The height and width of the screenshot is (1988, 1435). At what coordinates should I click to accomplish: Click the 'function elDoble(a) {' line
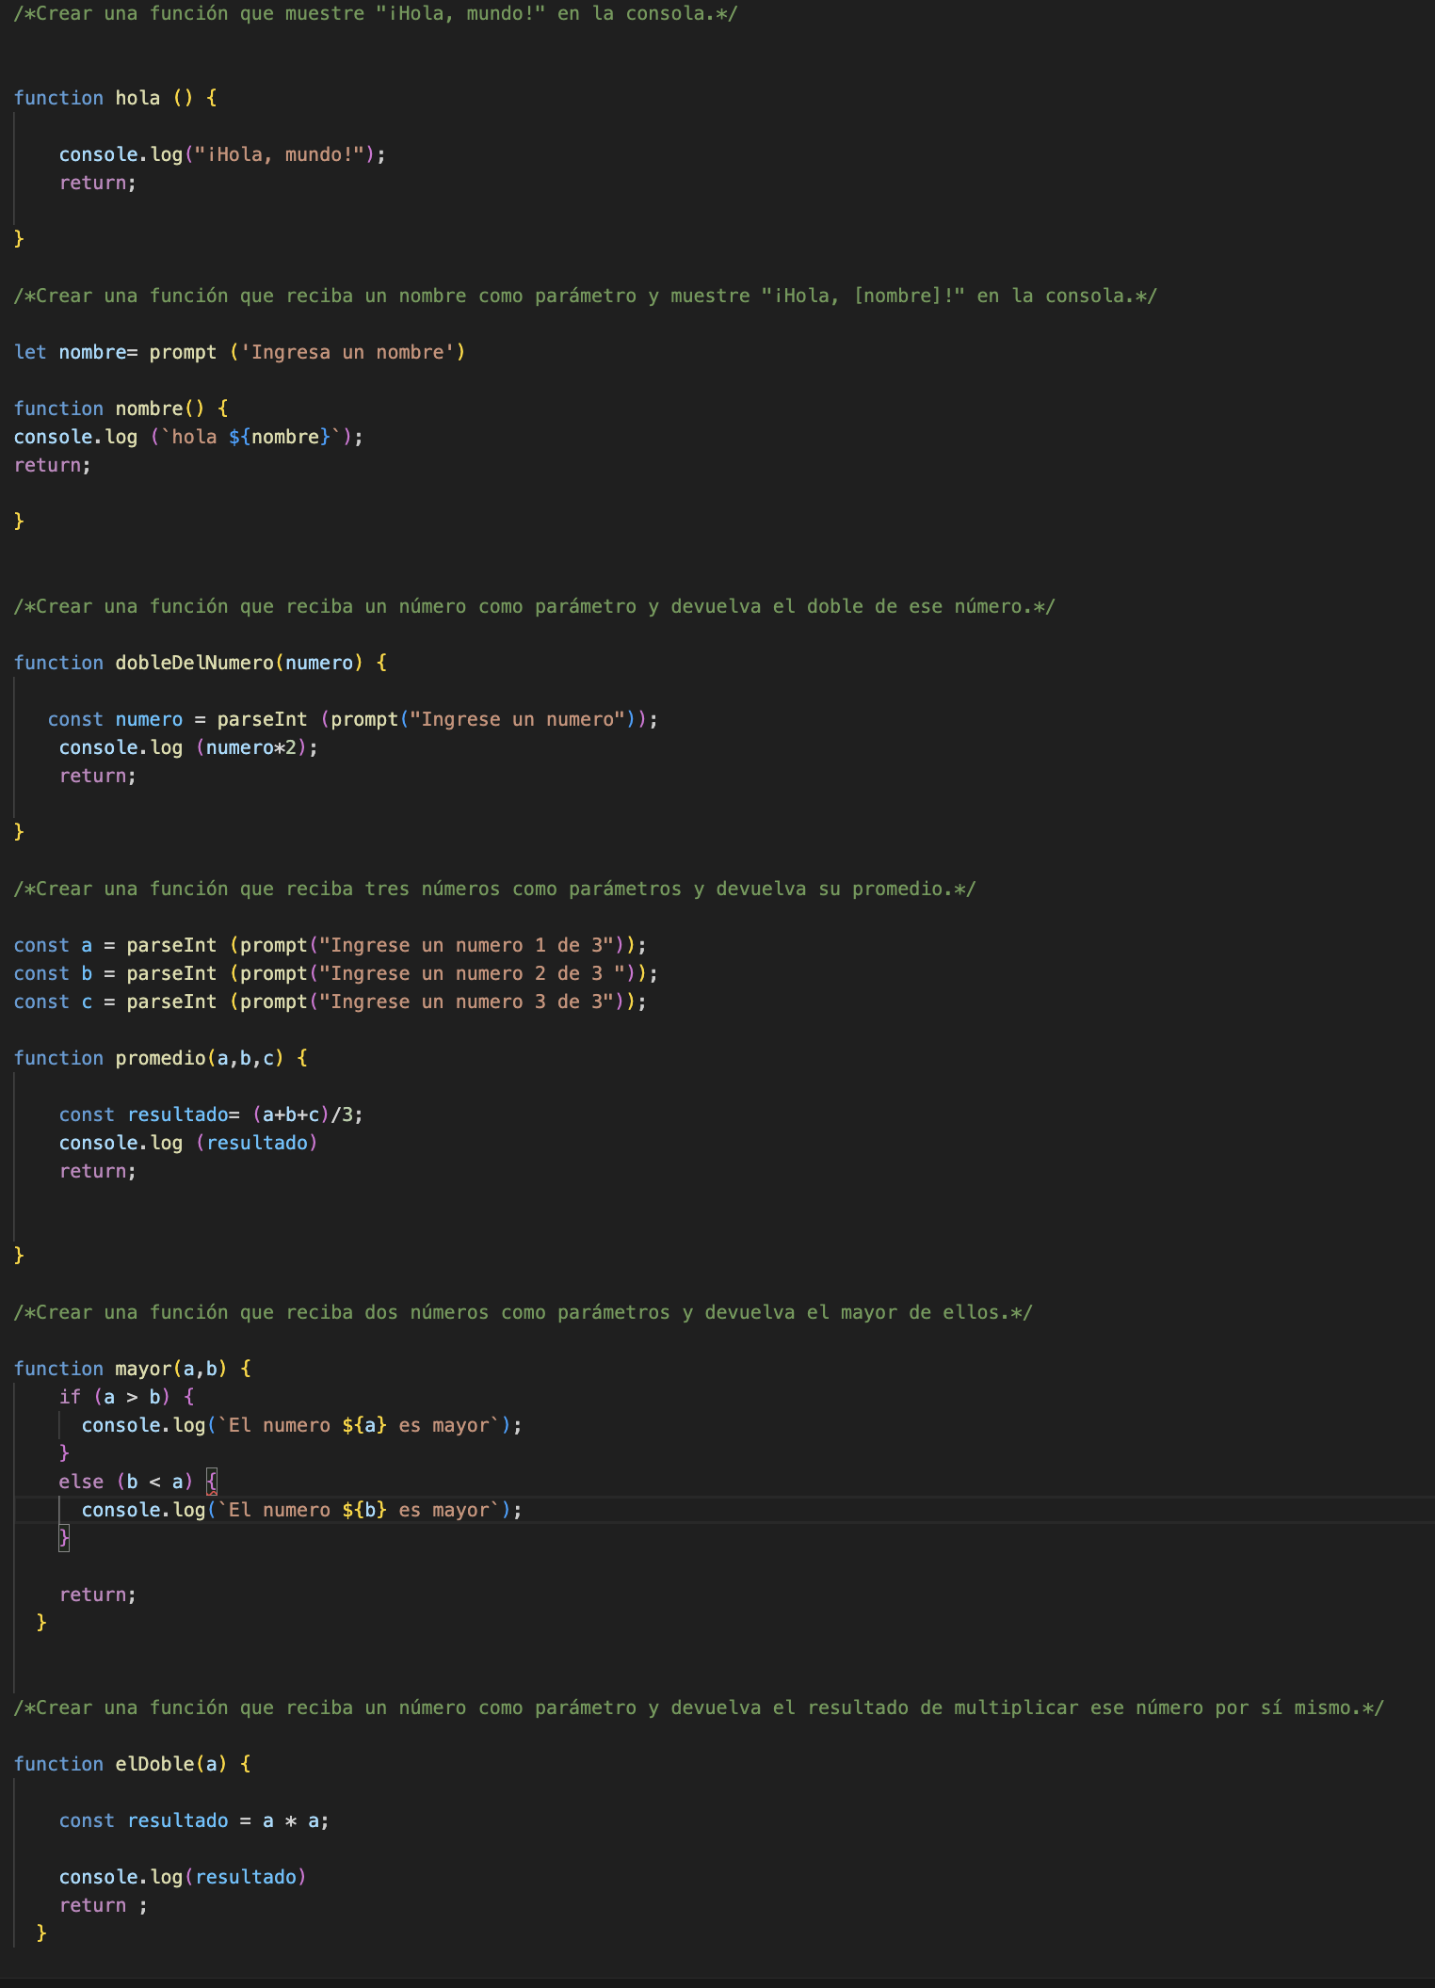point(133,1764)
